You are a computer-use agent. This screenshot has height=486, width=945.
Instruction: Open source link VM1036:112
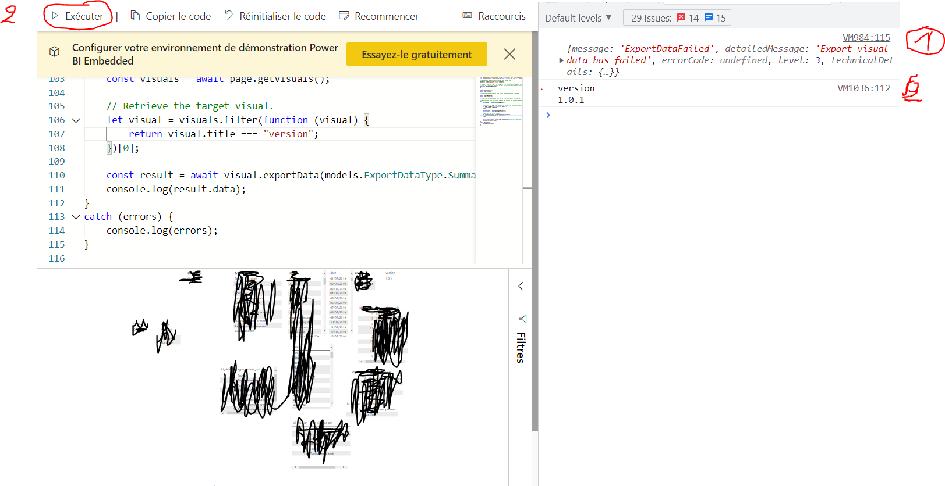[x=863, y=88]
